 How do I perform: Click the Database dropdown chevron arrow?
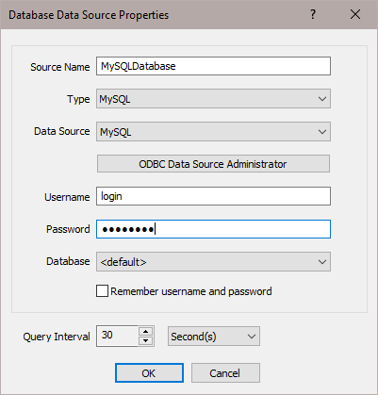tap(322, 262)
